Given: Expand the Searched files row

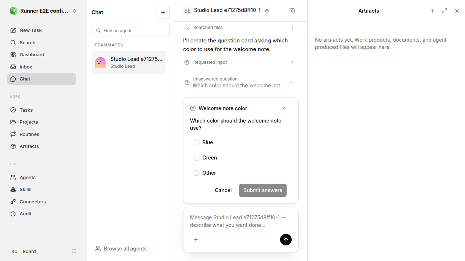Looking at the screenshot, I should 239,28.
